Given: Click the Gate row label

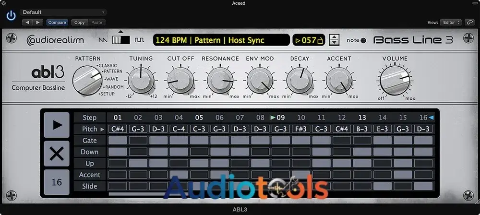Looking at the screenshot, I should (90, 141).
